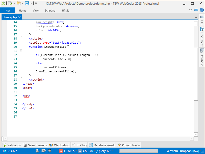Open the Scripting ribbon tab

50,11
